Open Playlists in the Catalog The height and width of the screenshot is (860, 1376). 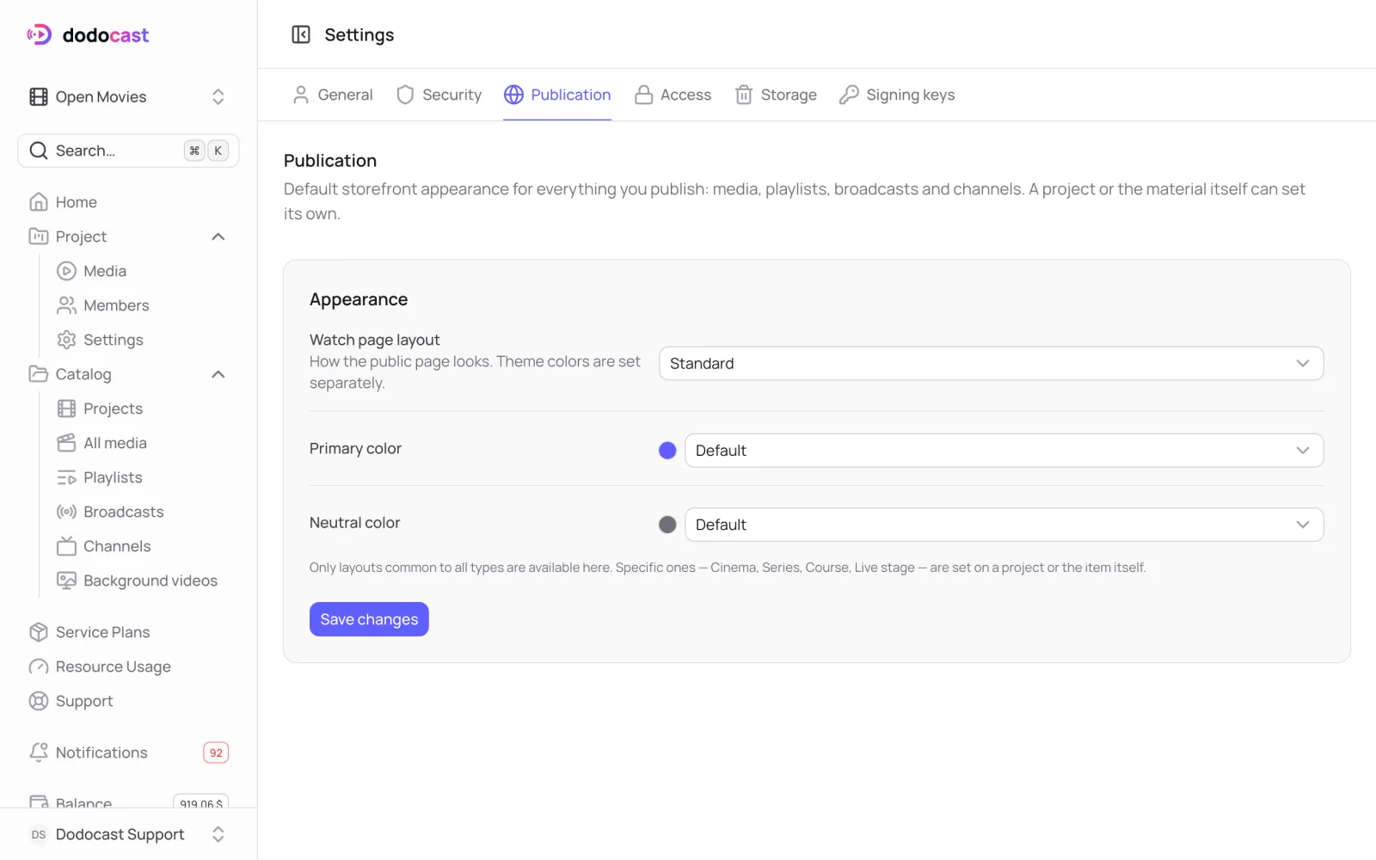142,477
